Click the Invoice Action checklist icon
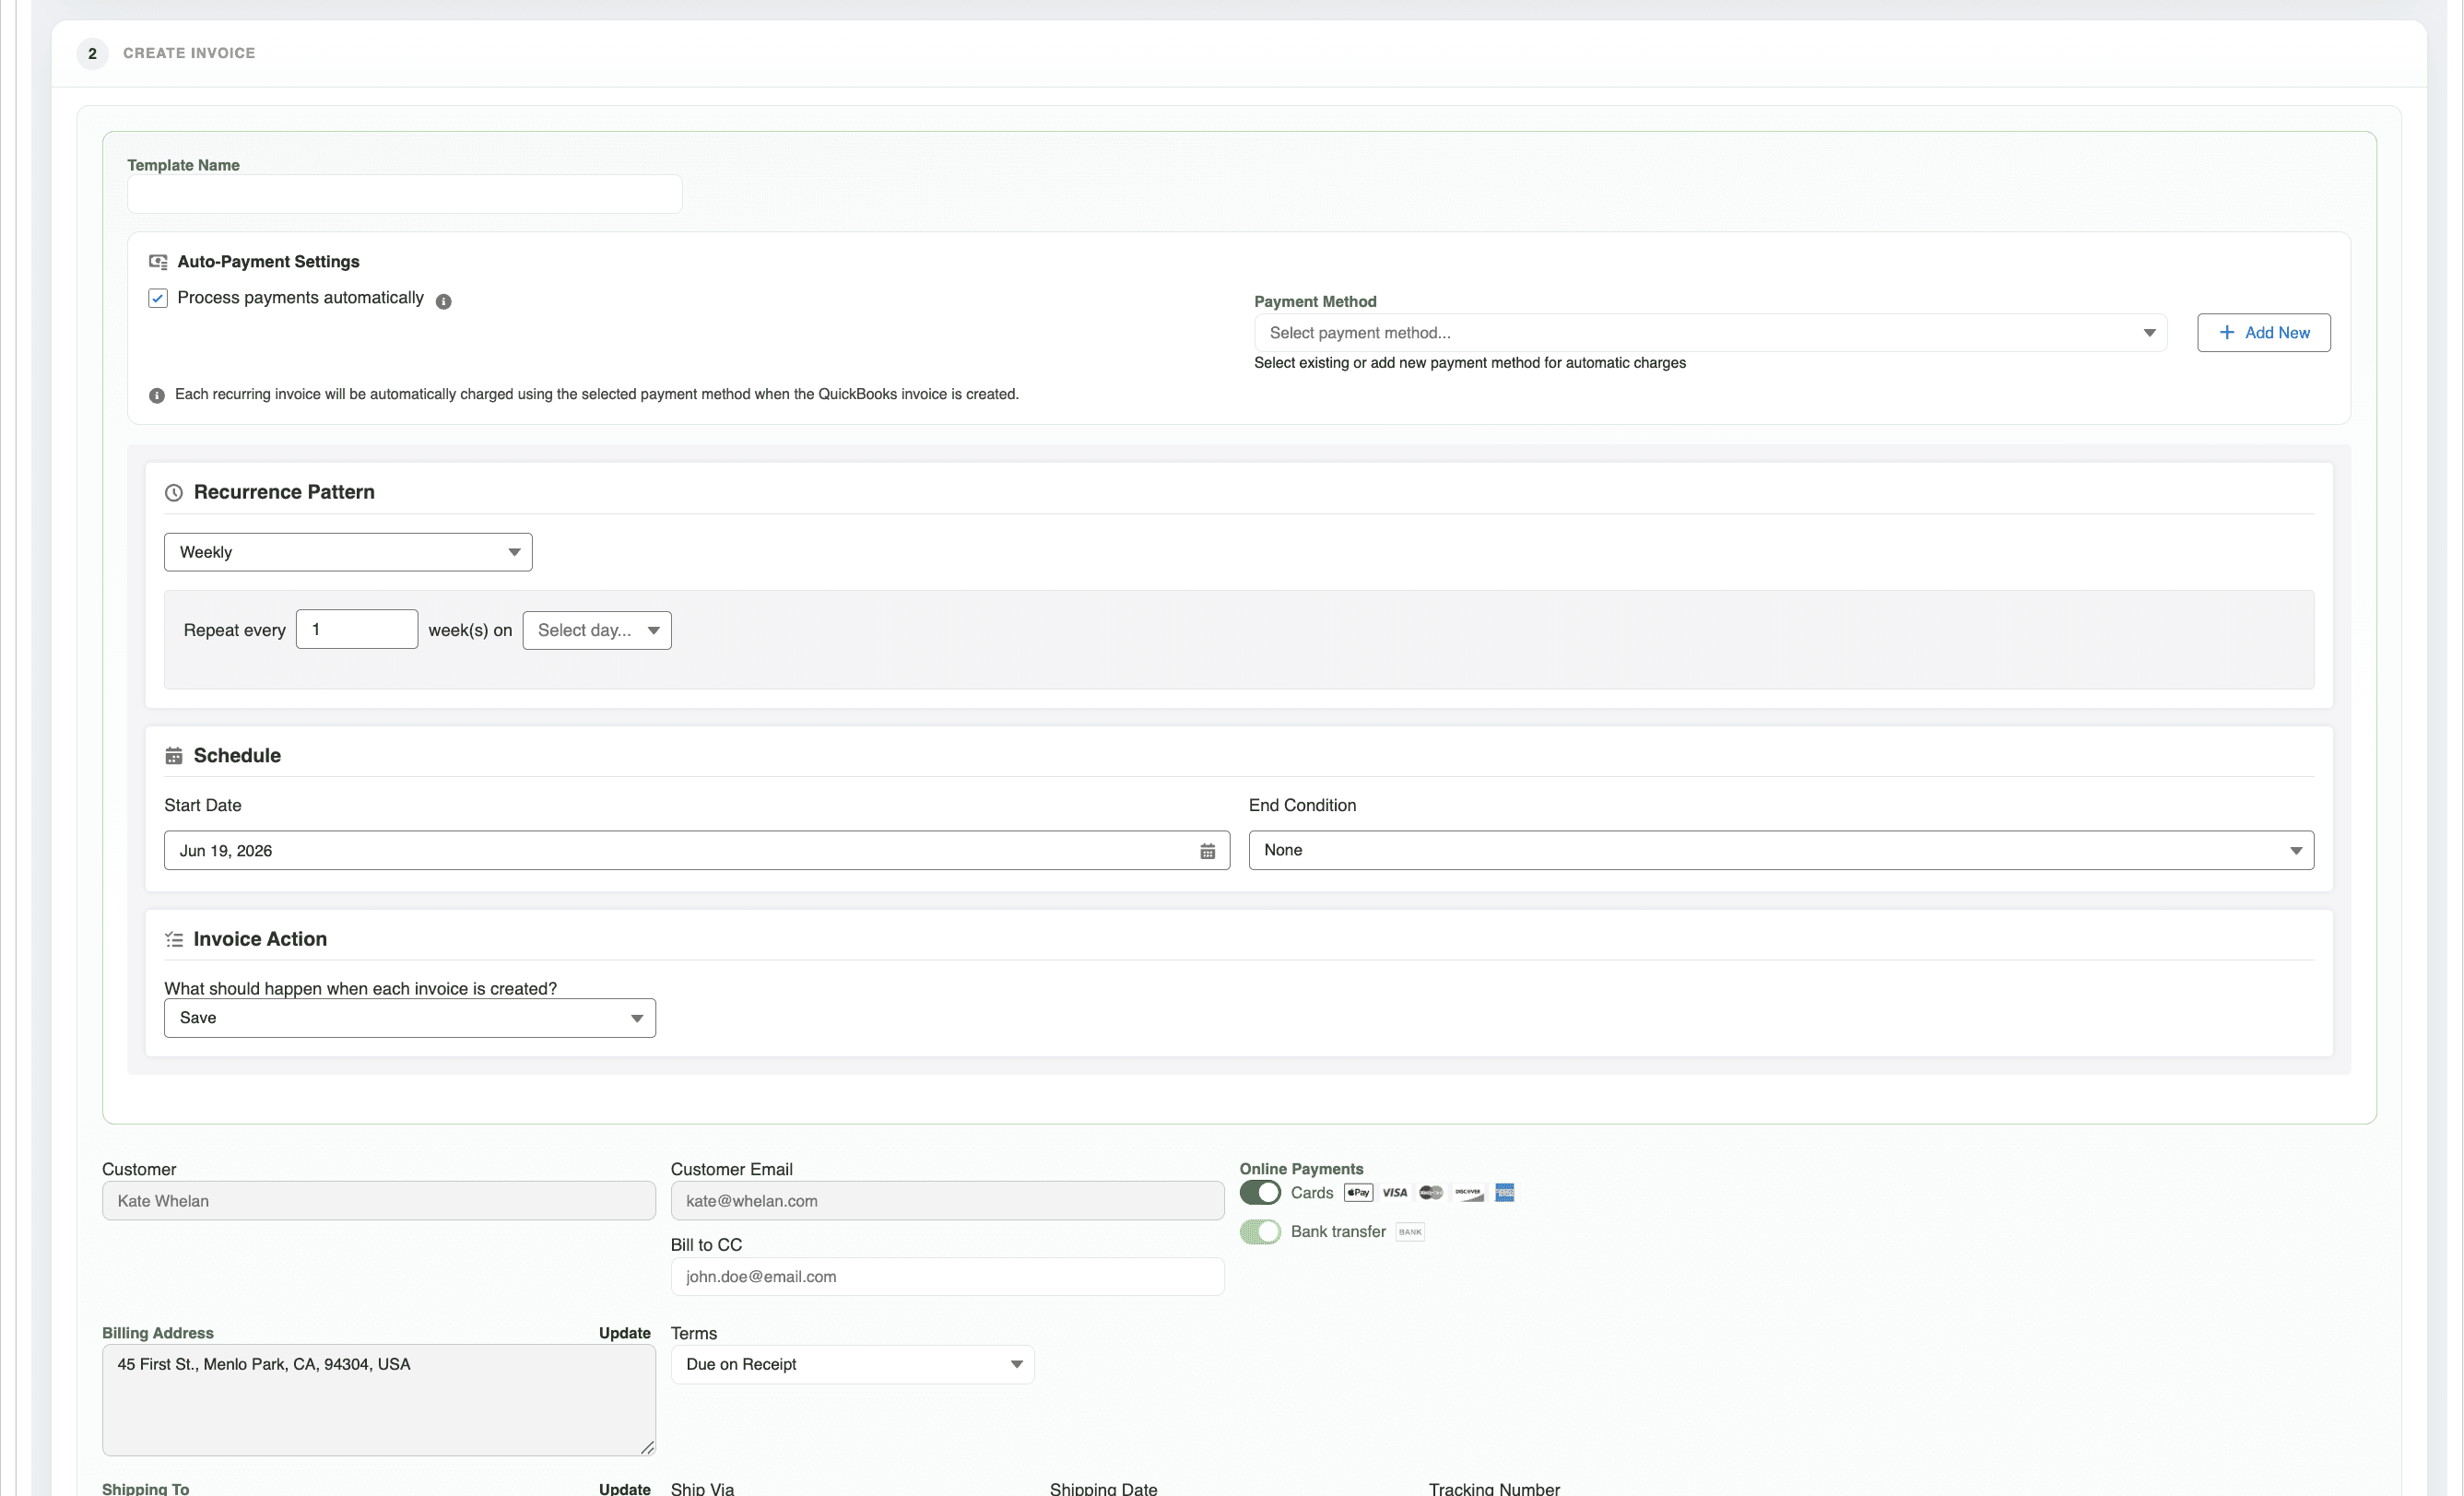Viewport: 2464px width, 1496px height. [174, 939]
